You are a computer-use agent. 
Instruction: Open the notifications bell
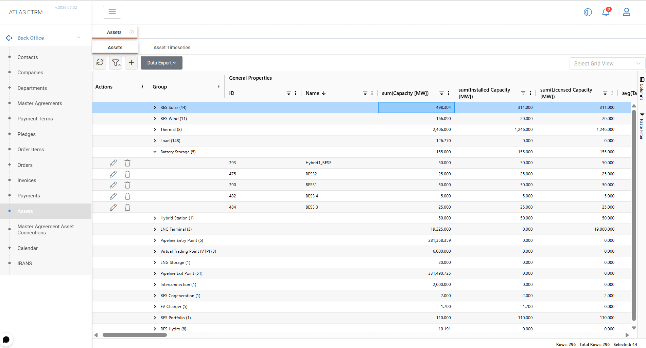pyautogui.click(x=606, y=12)
